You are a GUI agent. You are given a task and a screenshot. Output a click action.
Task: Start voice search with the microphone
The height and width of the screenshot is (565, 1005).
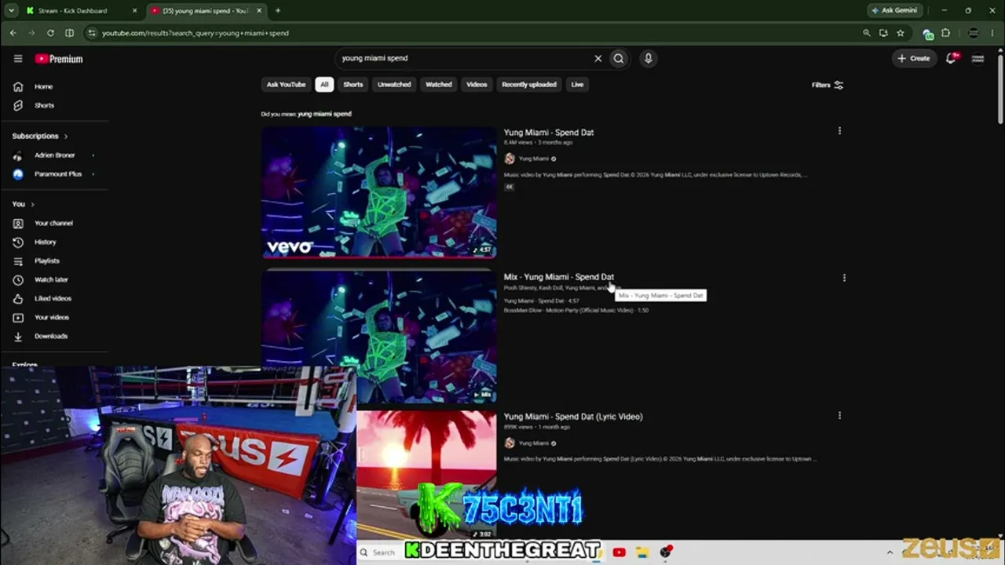648,58
